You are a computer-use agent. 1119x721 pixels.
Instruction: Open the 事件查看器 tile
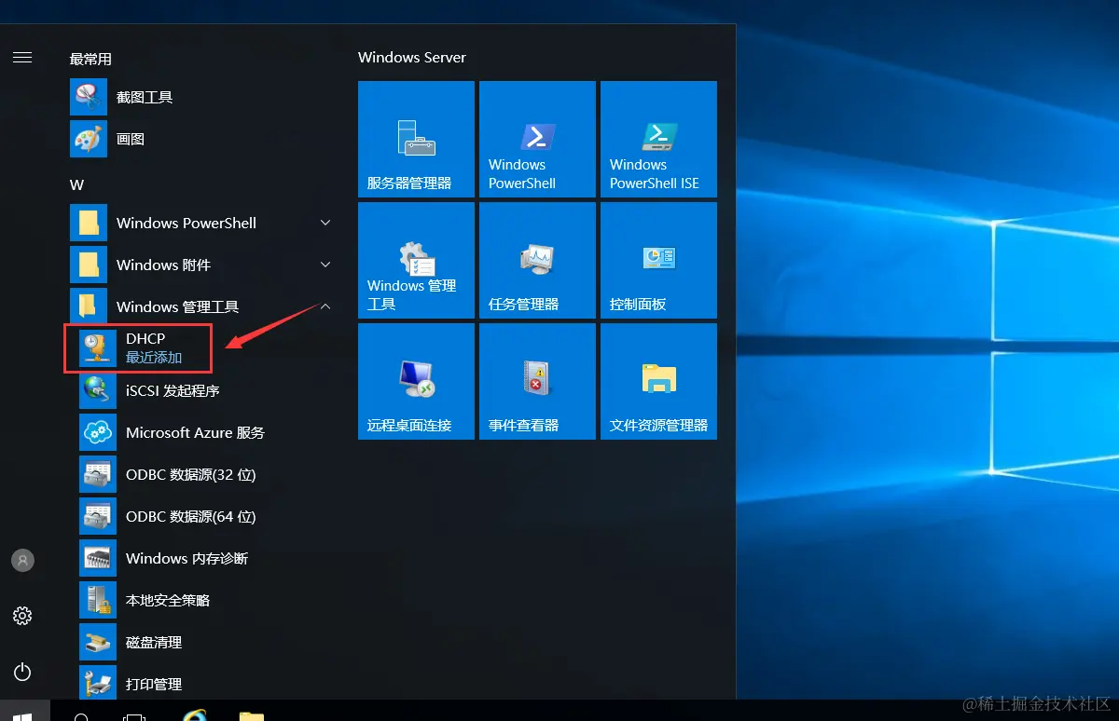pyautogui.click(x=537, y=381)
